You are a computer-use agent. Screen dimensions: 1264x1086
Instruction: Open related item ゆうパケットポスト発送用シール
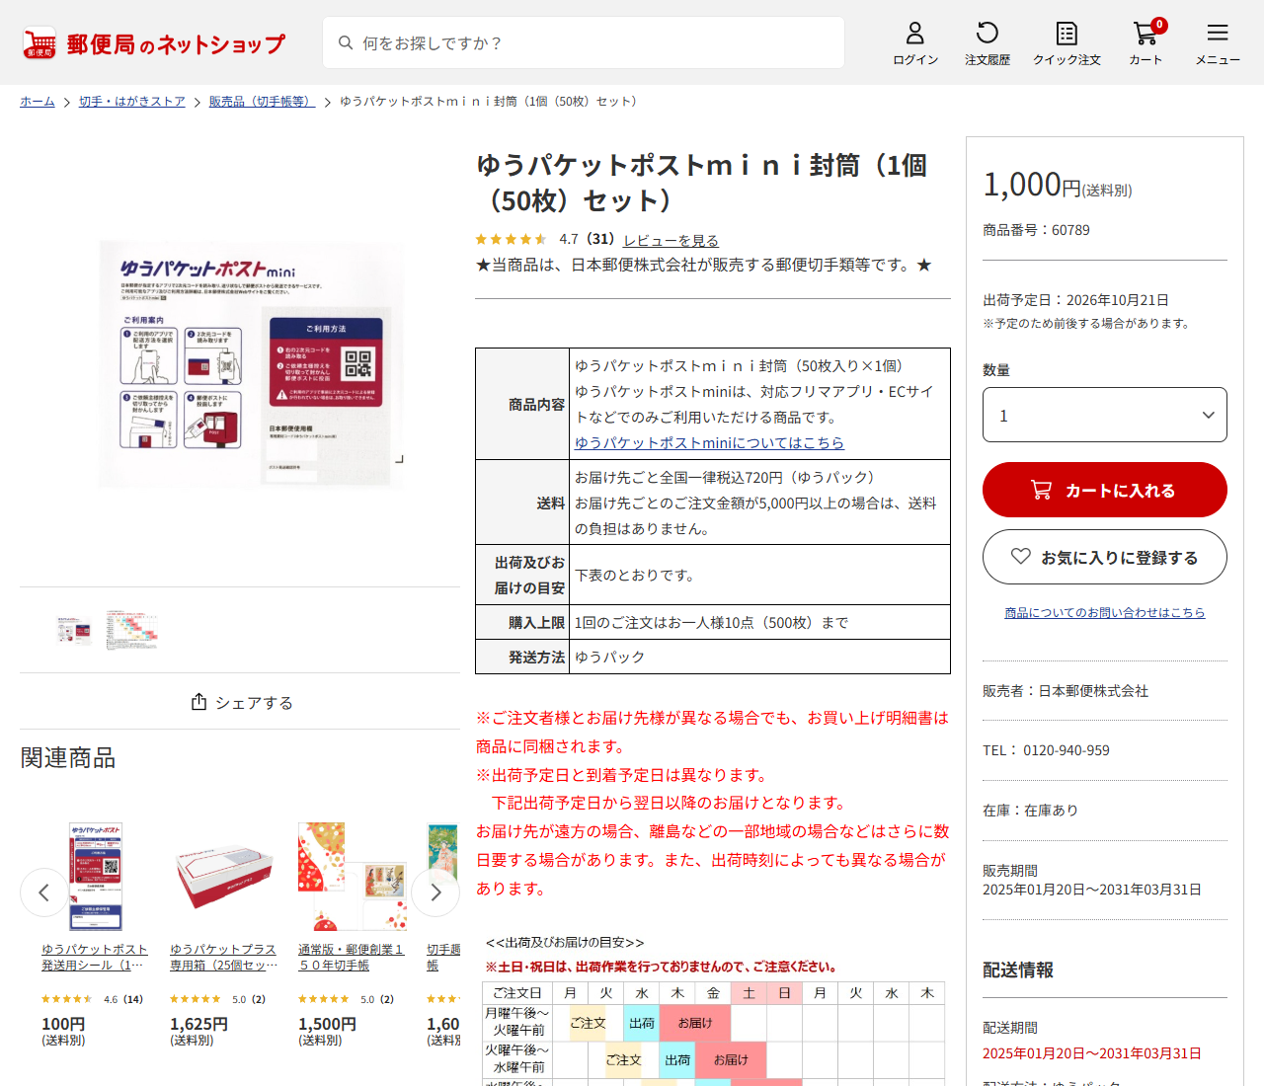[95, 957]
